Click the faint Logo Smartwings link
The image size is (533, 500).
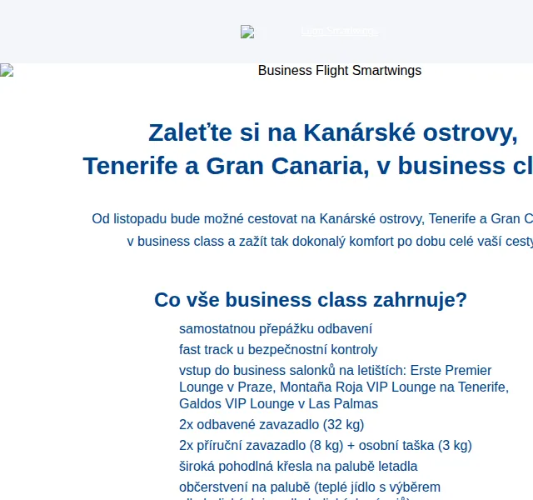pyautogui.click(x=339, y=32)
